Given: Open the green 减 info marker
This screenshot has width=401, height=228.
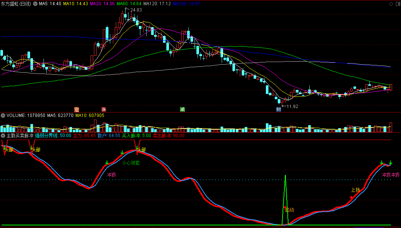Looking at the screenshot, I should 182,110.
